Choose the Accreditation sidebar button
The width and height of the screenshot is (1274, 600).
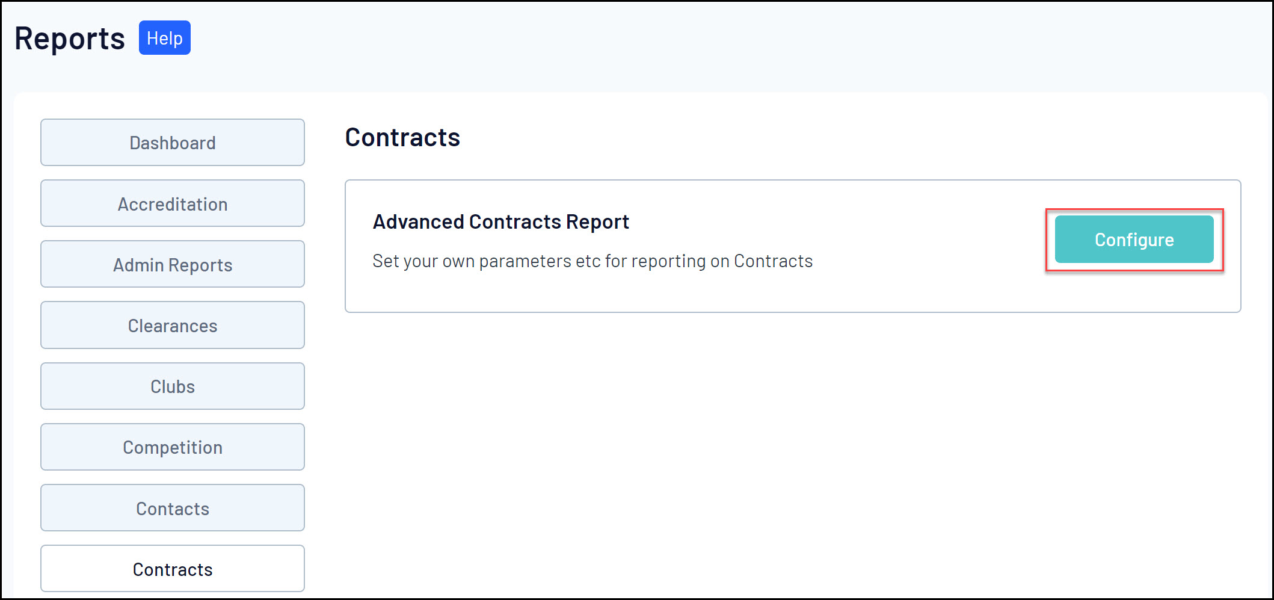click(x=173, y=203)
